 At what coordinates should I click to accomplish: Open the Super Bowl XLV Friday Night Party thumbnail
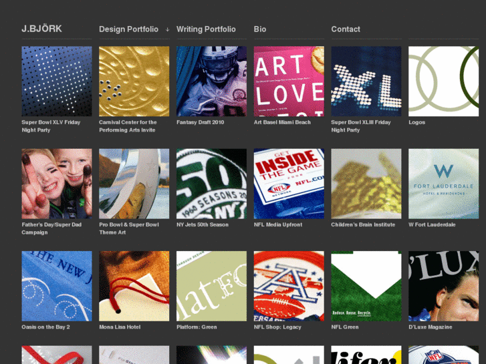point(57,81)
